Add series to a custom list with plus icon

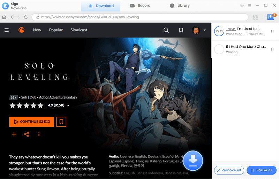(x=14, y=134)
